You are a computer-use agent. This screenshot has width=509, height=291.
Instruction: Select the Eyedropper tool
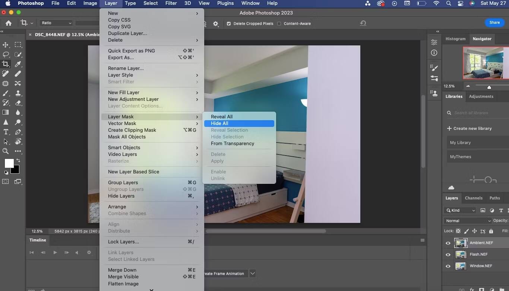tap(18, 64)
